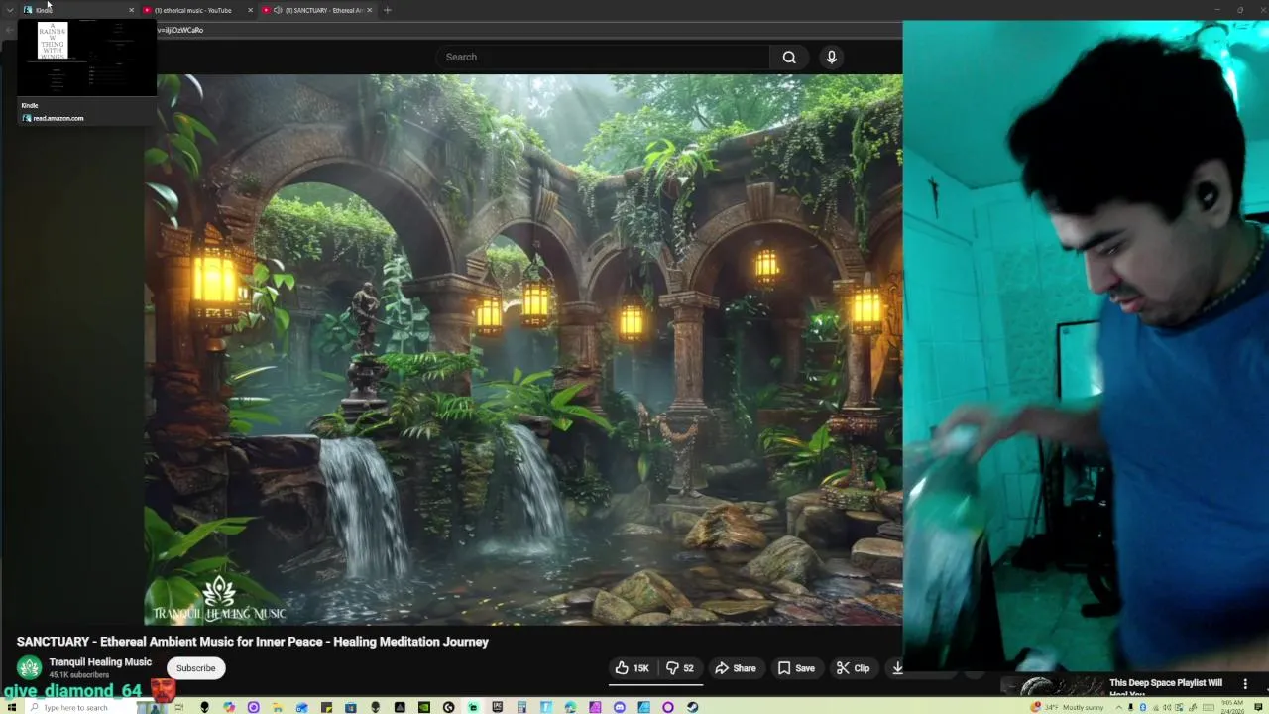Open File Explorer from the taskbar
Screen dimensions: 1269x714
tap(278, 707)
